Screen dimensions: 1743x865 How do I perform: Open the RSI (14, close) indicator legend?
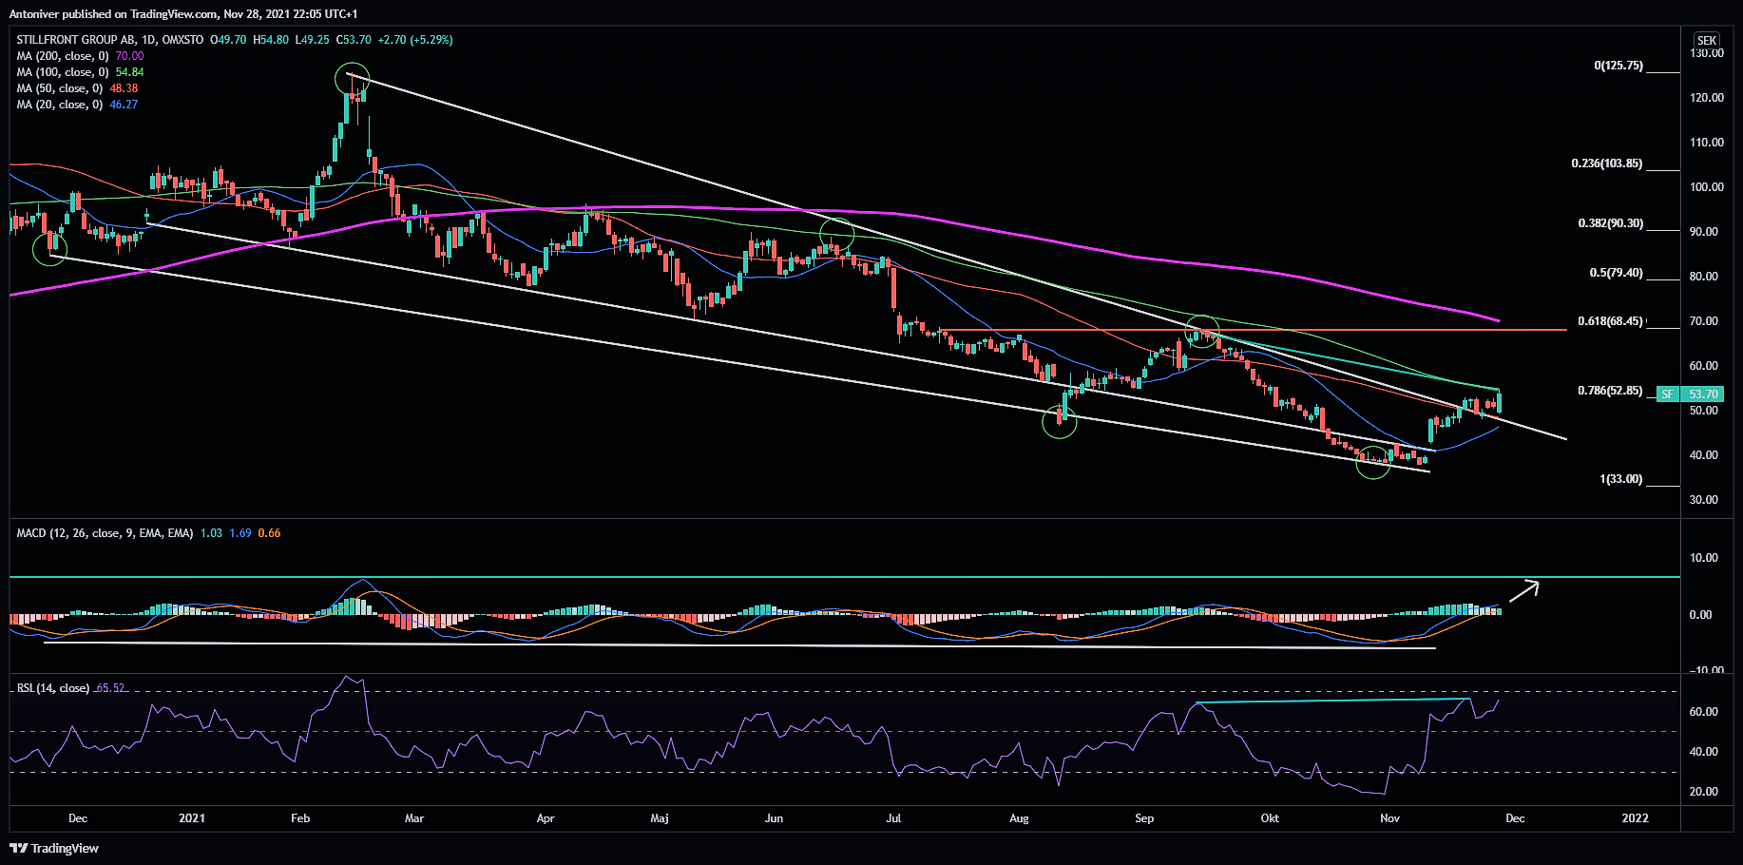pyautogui.click(x=53, y=688)
